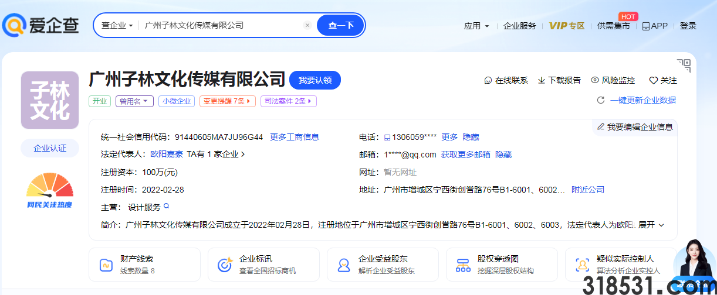Expand 司法案件 2条
Image resolution: width=717 pixels, height=295 pixels.
pyautogui.click(x=289, y=101)
